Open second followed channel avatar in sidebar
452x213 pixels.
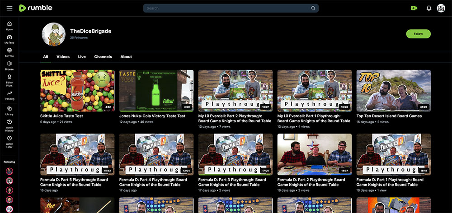(9, 181)
